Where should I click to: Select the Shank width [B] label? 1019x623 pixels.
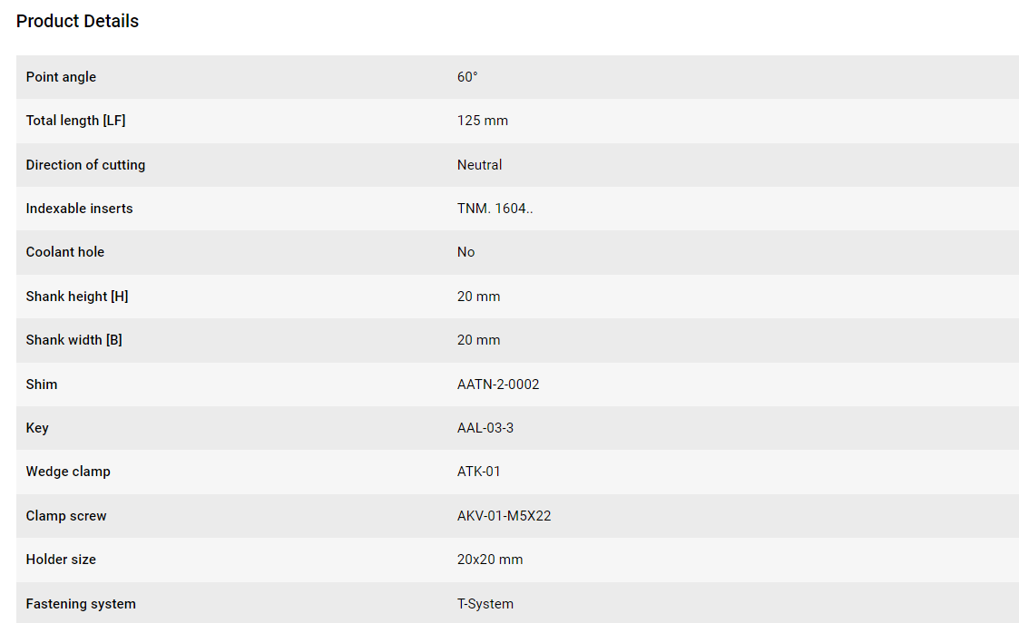tap(74, 340)
